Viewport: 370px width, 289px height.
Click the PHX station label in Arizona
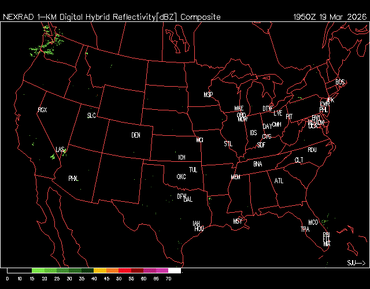pyautogui.click(x=73, y=179)
